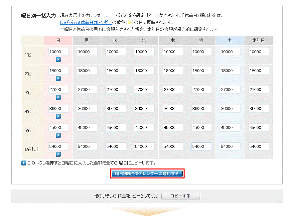Select the Tuesday price field for 3名
Image resolution: width=294 pixels, height=220 pixels.
point(115,89)
